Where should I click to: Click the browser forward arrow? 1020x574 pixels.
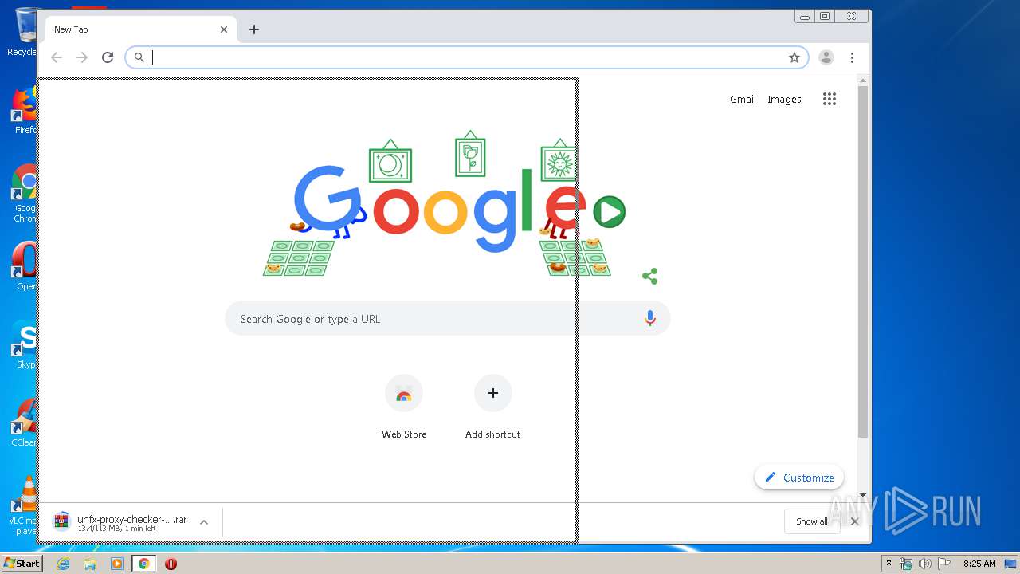82,57
